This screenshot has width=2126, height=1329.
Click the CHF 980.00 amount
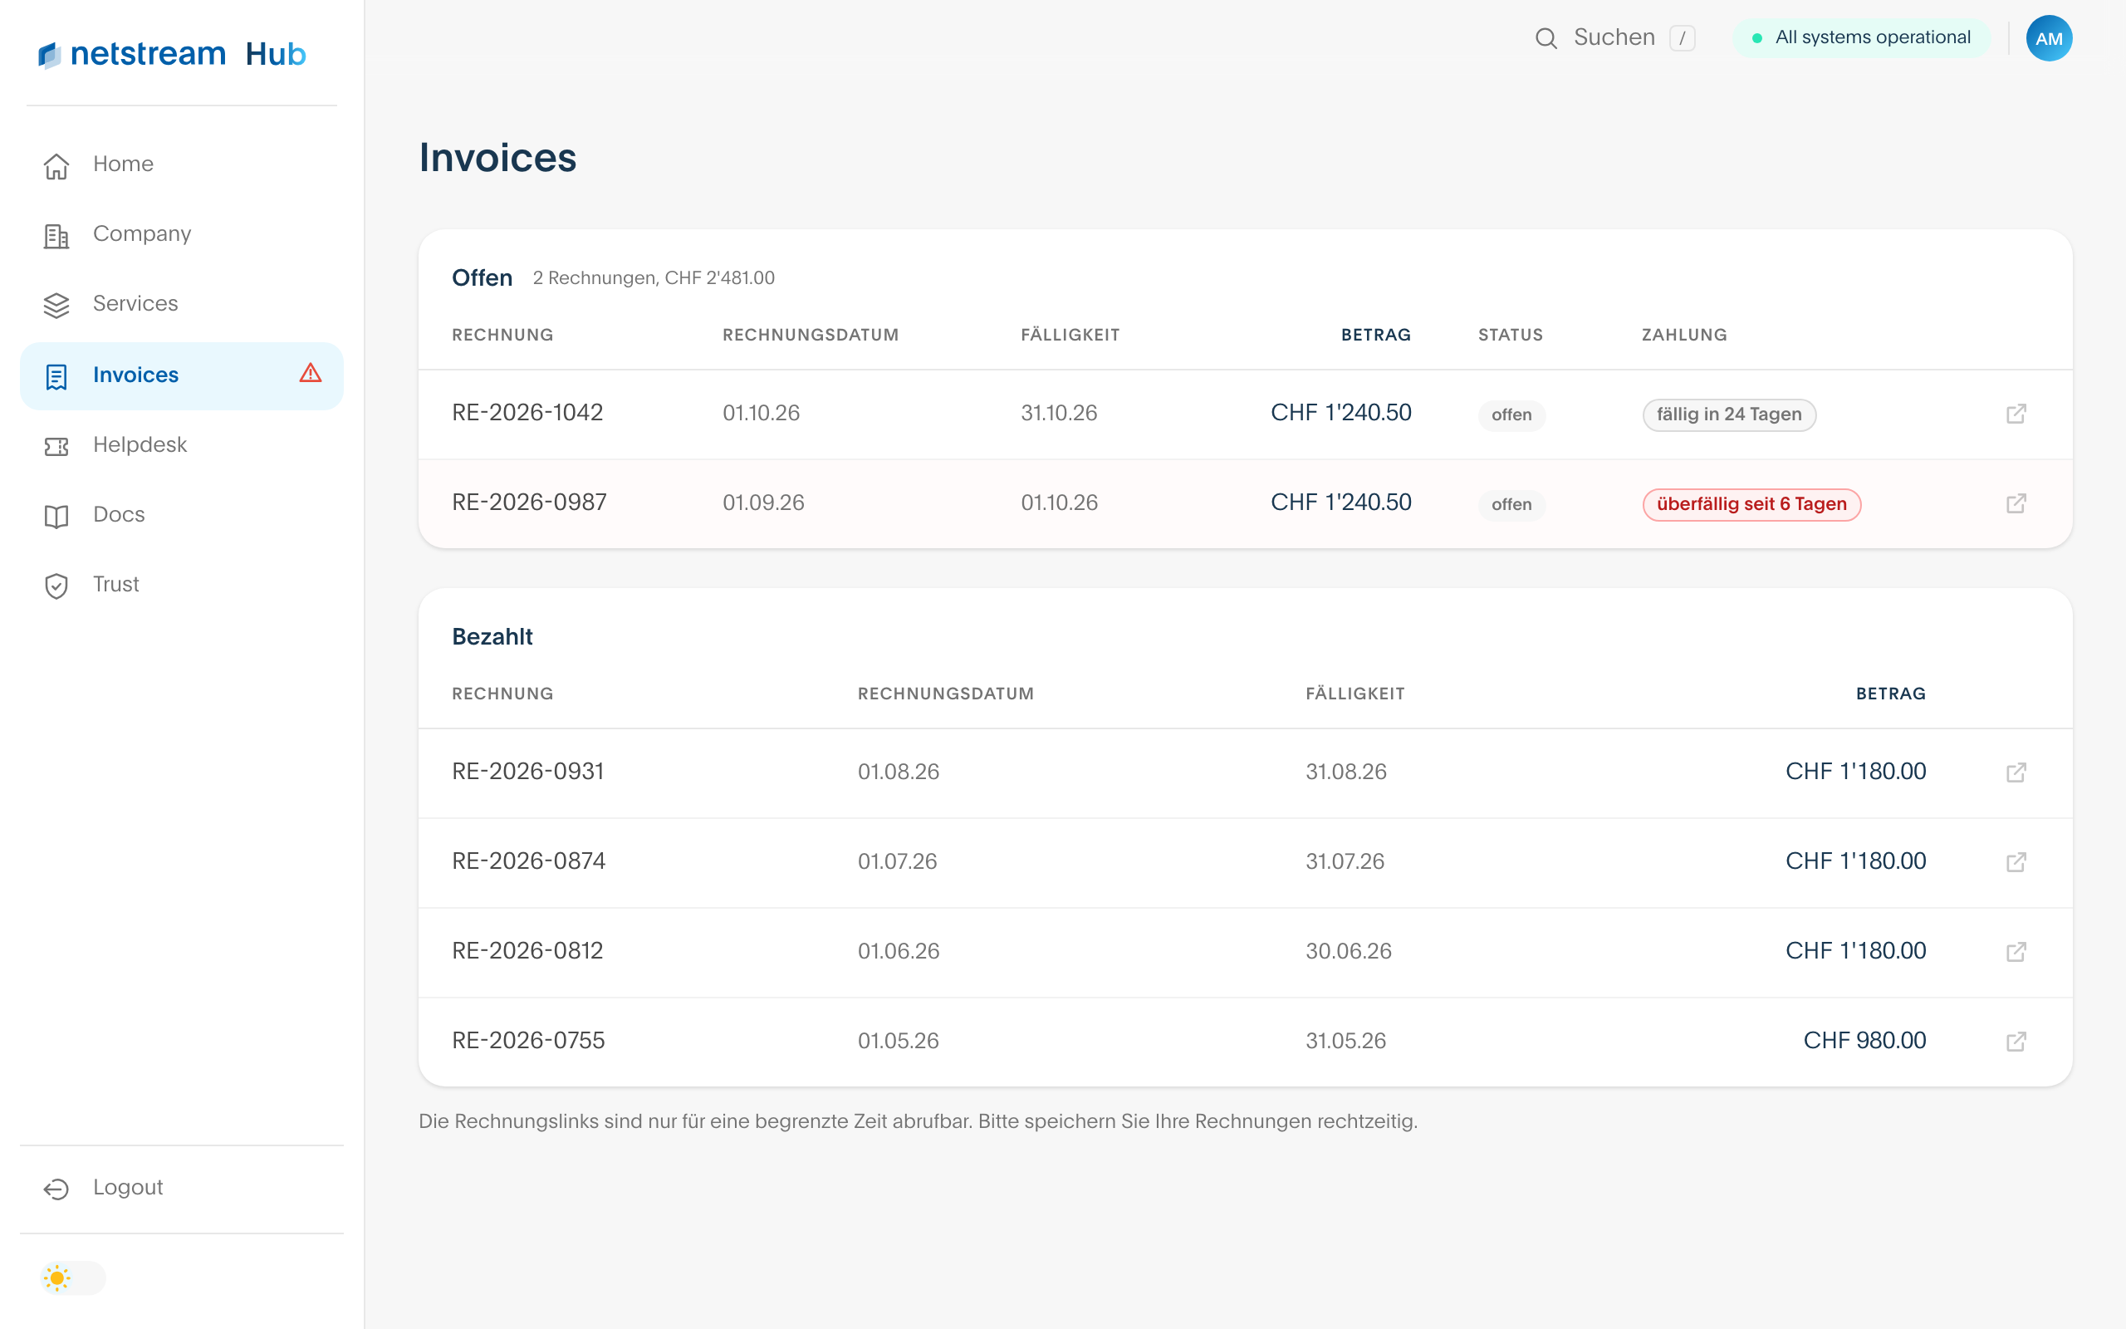[1864, 1041]
